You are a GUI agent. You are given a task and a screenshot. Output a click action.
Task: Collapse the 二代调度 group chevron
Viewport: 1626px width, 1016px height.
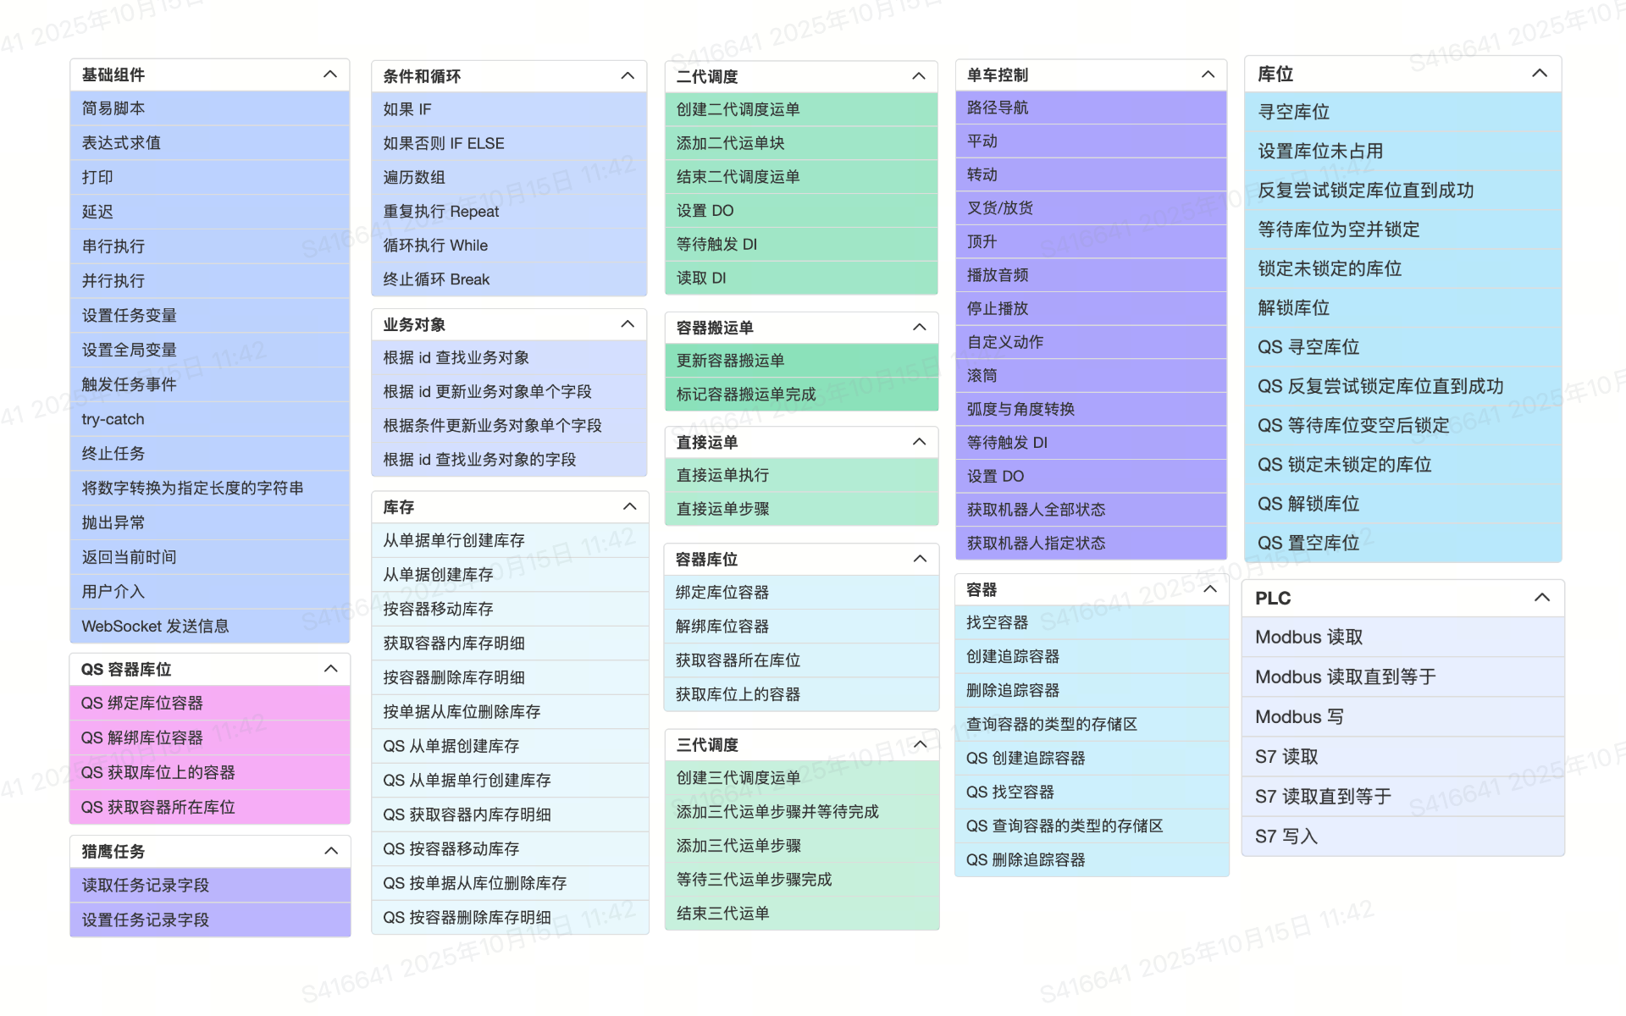(919, 76)
